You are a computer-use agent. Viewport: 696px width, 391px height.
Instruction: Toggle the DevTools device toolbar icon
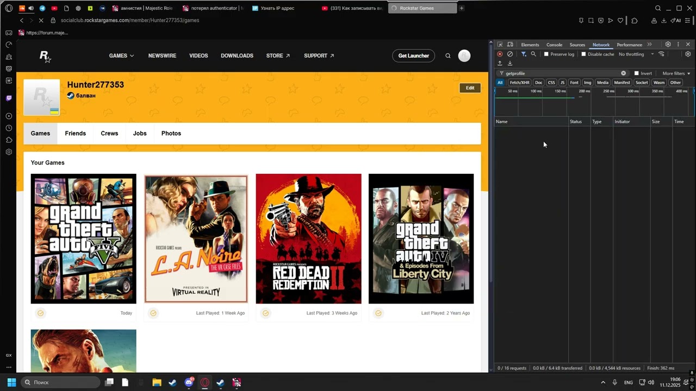(x=509, y=45)
